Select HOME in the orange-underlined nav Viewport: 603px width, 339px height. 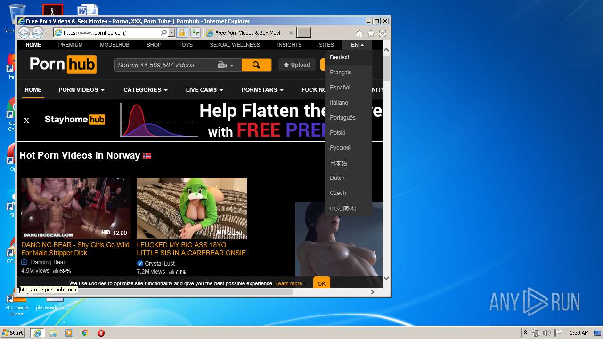click(x=33, y=89)
